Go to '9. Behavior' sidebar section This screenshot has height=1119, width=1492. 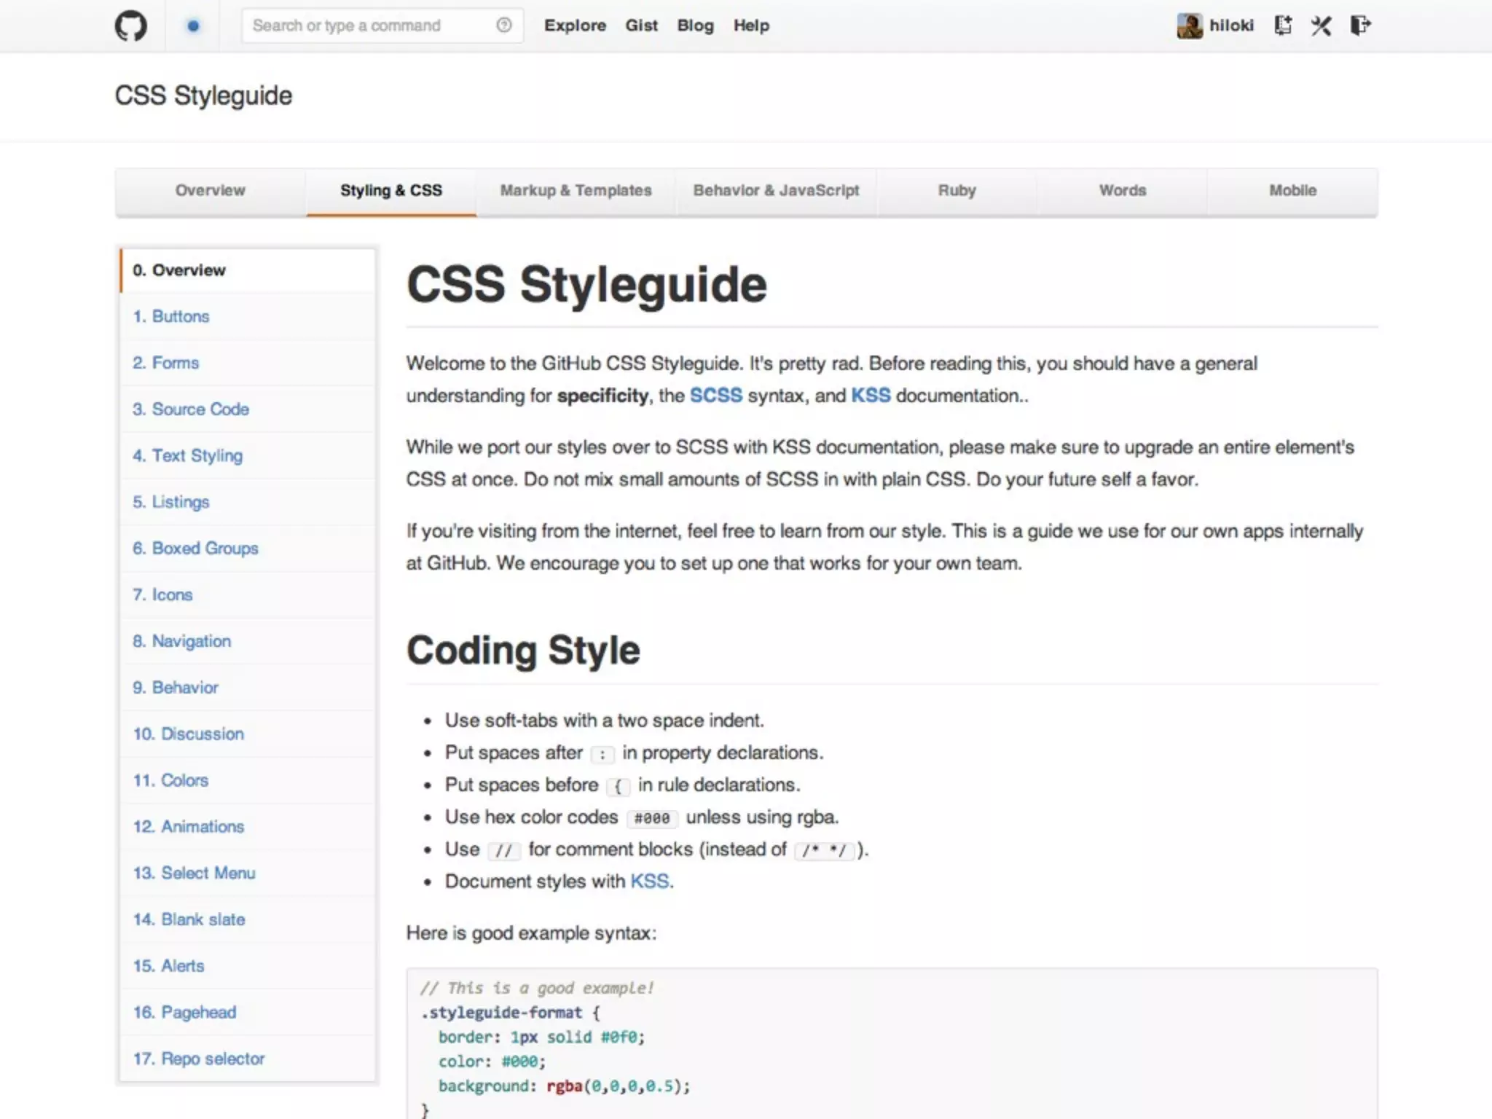point(248,688)
